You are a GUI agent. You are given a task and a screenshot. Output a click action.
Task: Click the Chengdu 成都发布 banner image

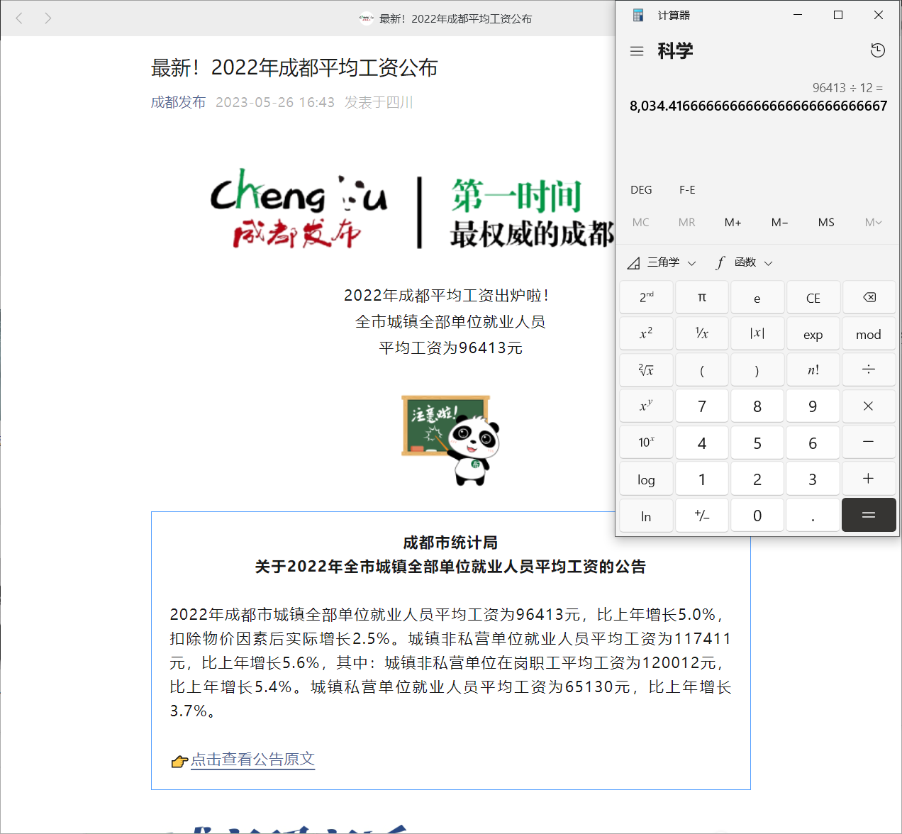point(412,209)
